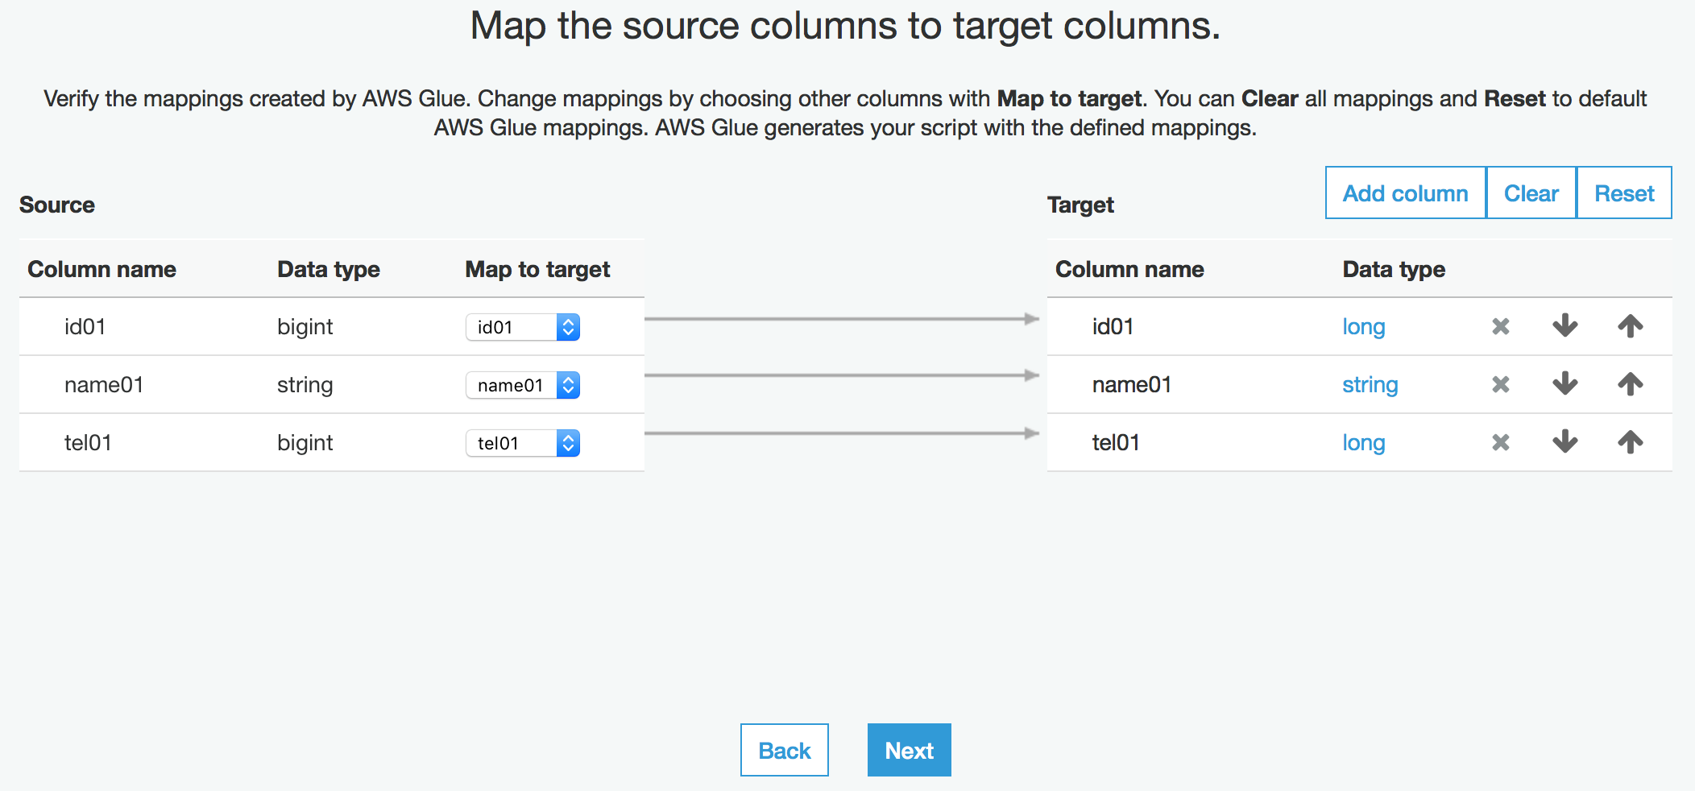This screenshot has height=791, width=1695.
Task: Proceed with the Next button
Action: 909,750
